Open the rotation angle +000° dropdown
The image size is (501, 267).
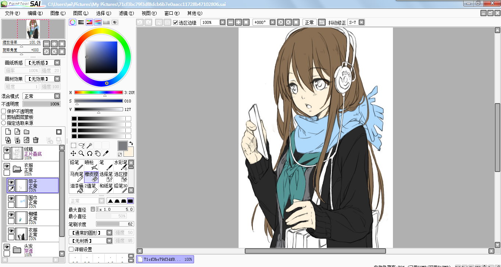(x=264, y=22)
